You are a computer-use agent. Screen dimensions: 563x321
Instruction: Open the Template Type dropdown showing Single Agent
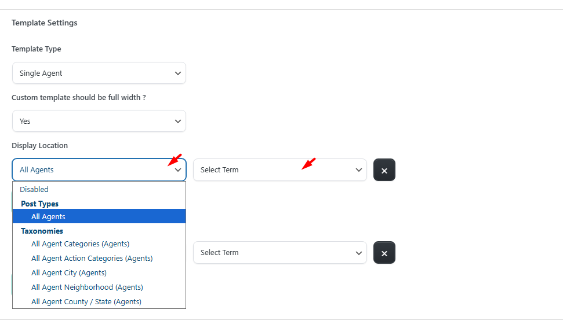(x=99, y=73)
